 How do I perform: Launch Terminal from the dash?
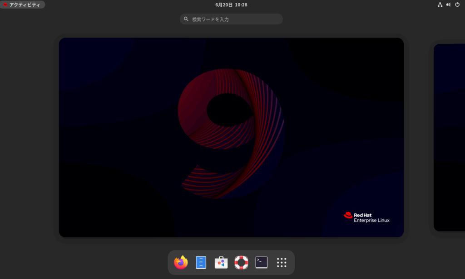pyautogui.click(x=262, y=262)
